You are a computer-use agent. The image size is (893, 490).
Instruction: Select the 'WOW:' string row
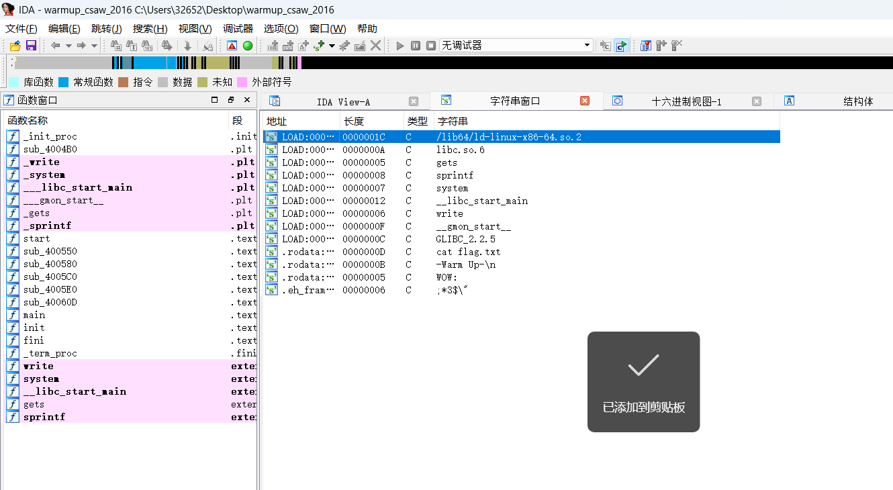[521, 278]
